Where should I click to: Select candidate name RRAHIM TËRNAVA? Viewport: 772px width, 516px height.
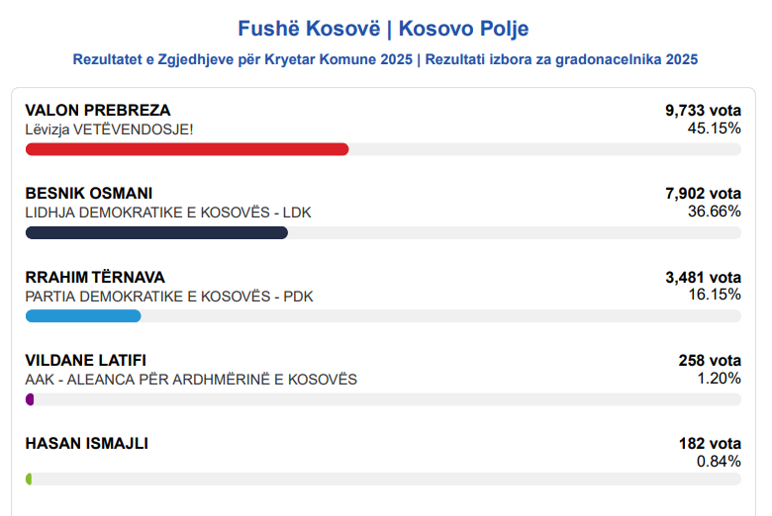click(95, 277)
